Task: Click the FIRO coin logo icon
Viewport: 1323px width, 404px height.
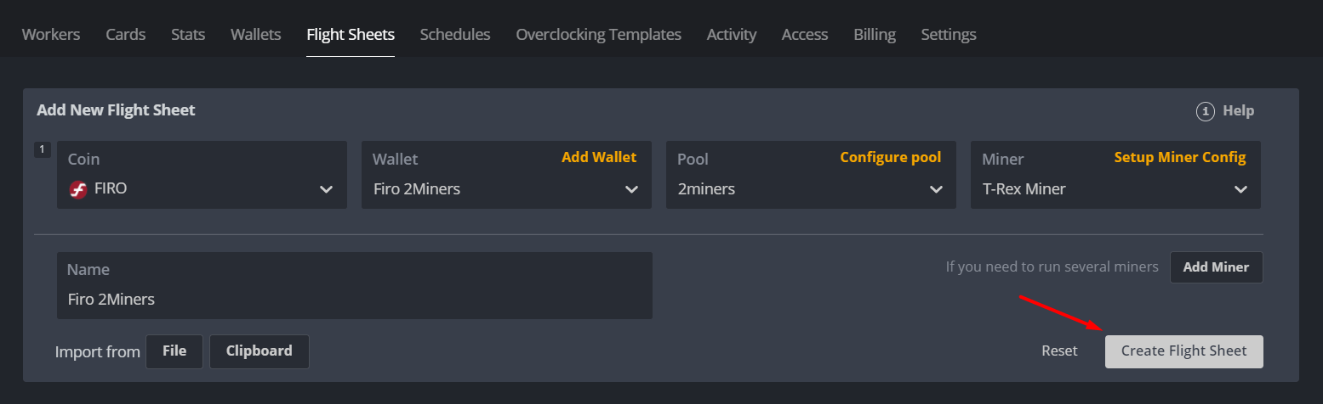Action: coord(79,189)
